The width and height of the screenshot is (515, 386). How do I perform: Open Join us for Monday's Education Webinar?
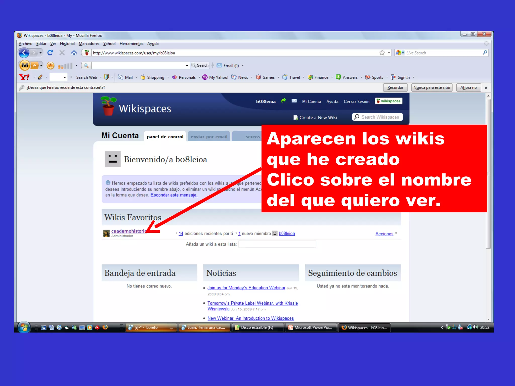pyautogui.click(x=246, y=288)
